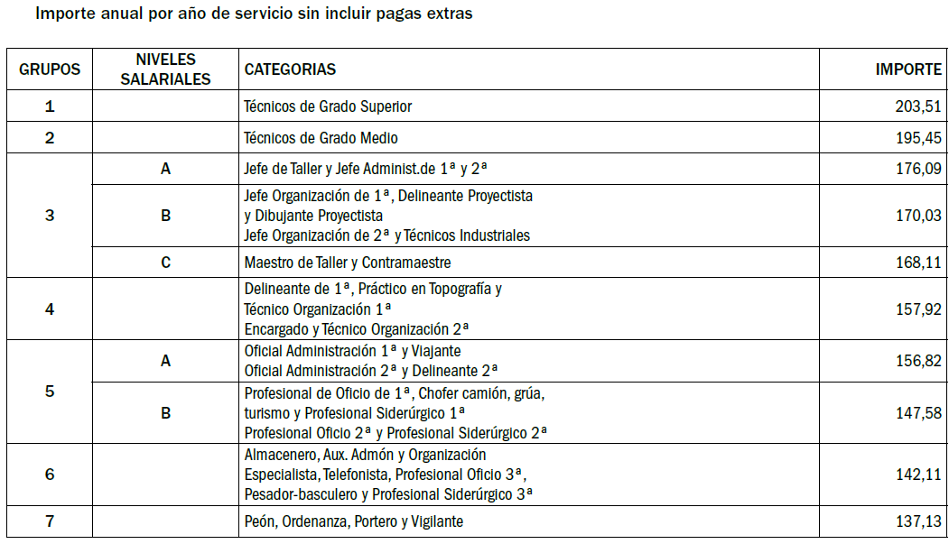Click the amount 195,45
Viewport: 949px width, 544px height.
(x=919, y=138)
